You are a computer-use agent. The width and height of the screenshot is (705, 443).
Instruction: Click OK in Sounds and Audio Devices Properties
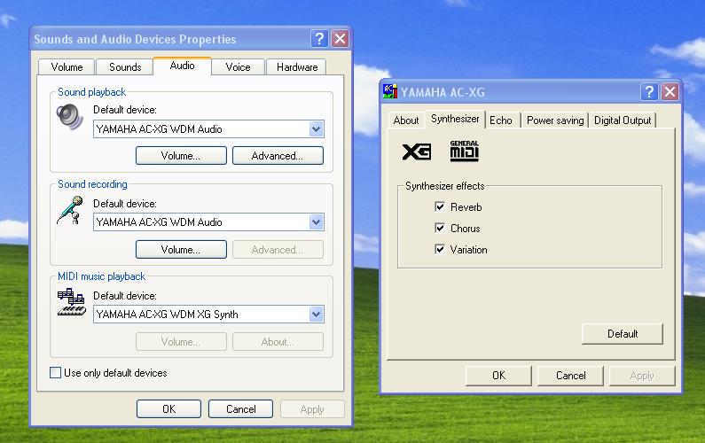point(169,408)
